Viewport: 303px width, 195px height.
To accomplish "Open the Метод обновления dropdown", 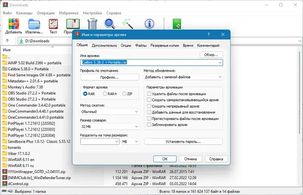I will click(x=183, y=77).
